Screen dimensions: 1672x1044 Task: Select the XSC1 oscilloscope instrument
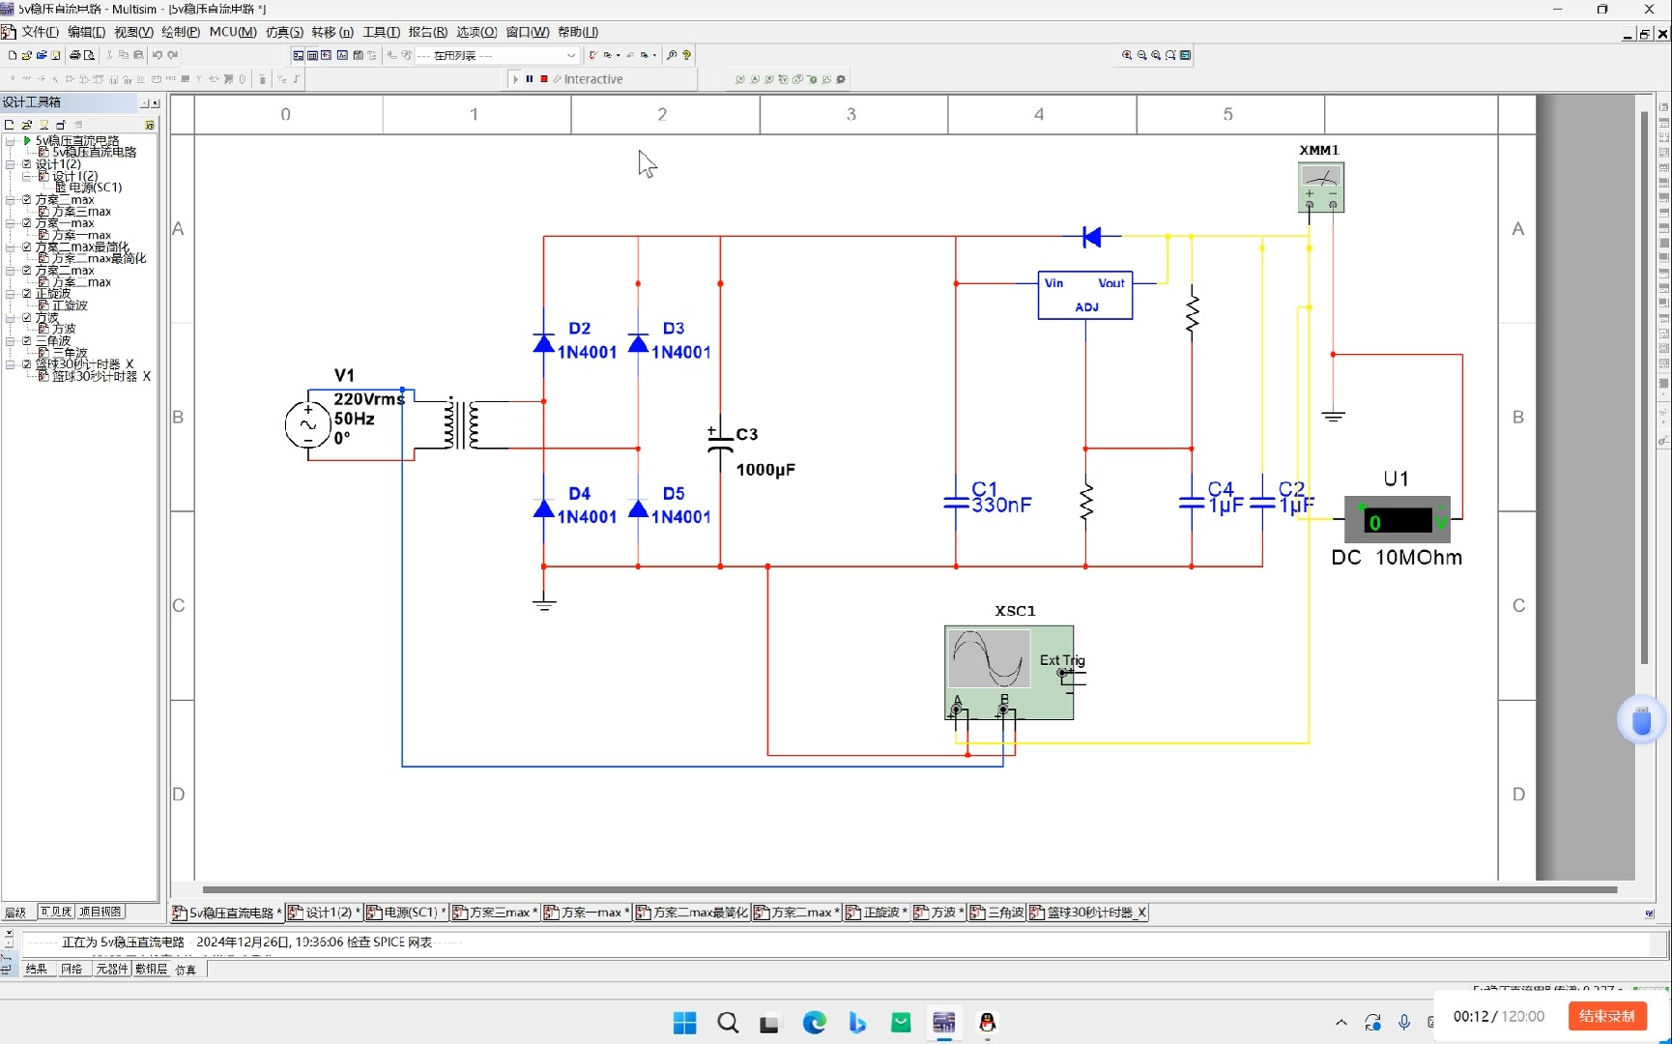[1009, 673]
